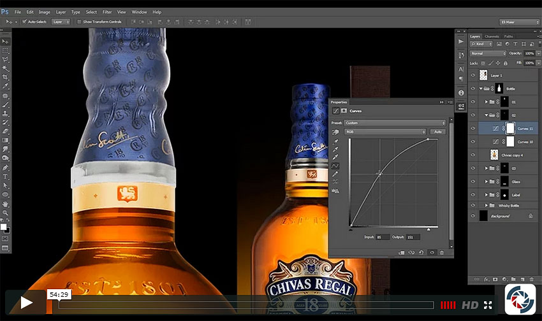
Task: Toggle visibility of Curves 10 layer
Action: click(x=473, y=141)
